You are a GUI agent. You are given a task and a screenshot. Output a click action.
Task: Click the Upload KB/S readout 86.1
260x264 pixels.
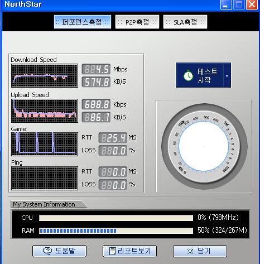coord(96,117)
